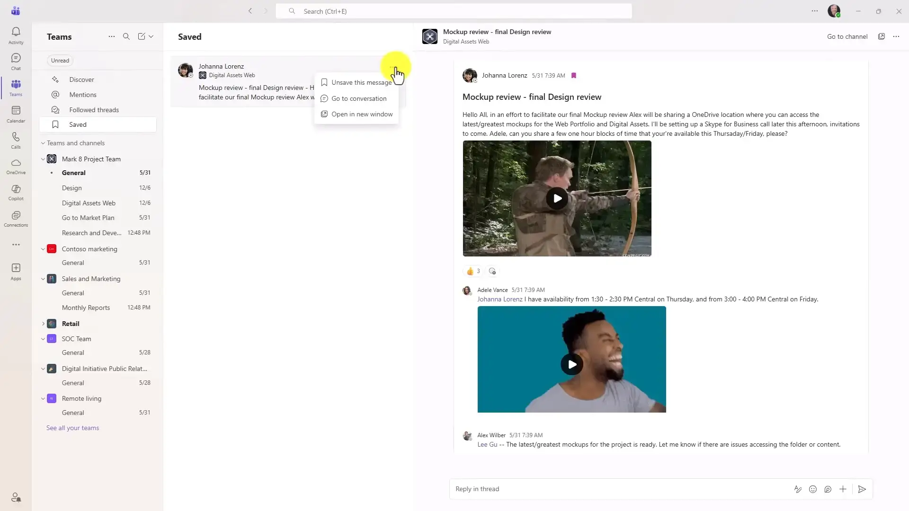Collapse the Contoso marketing team
The height and width of the screenshot is (511, 909).
click(43, 249)
